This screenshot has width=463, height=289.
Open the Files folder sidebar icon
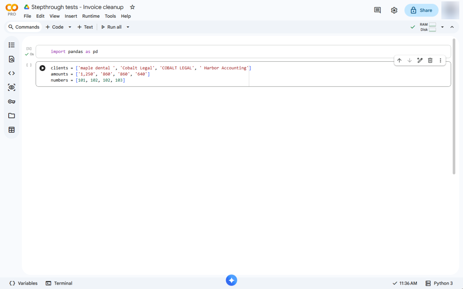(12, 116)
